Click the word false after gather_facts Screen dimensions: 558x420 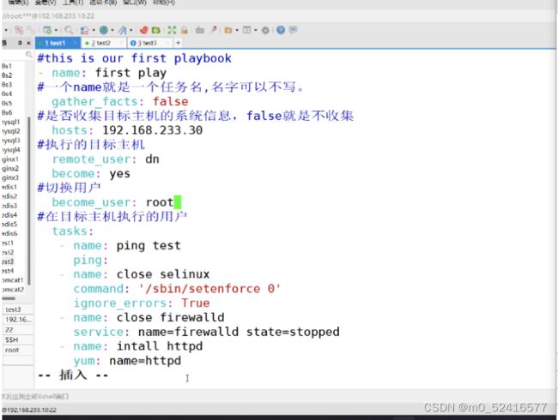click(171, 101)
